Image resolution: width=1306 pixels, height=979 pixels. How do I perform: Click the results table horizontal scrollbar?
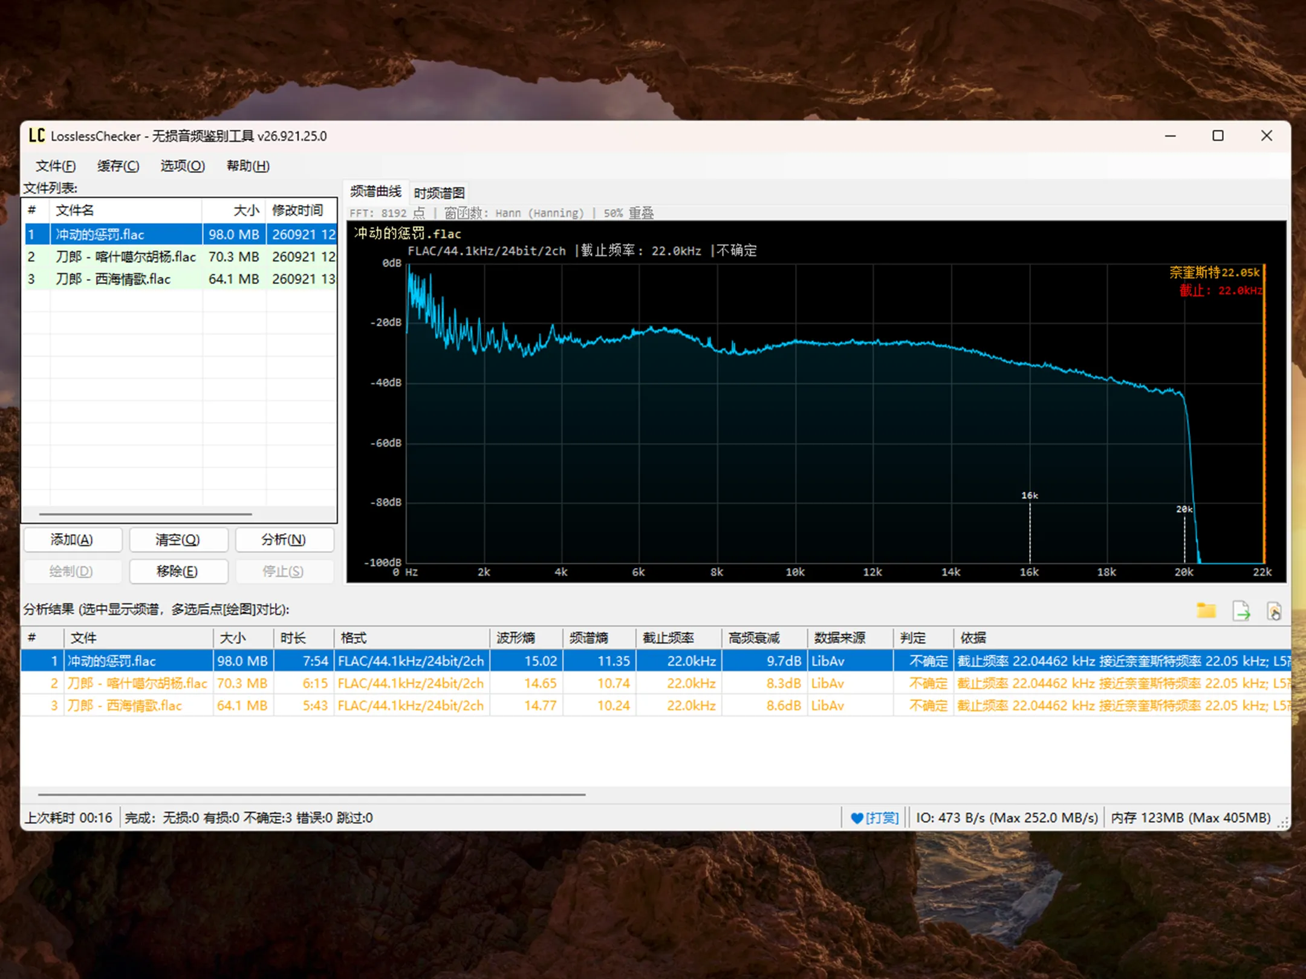(311, 795)
